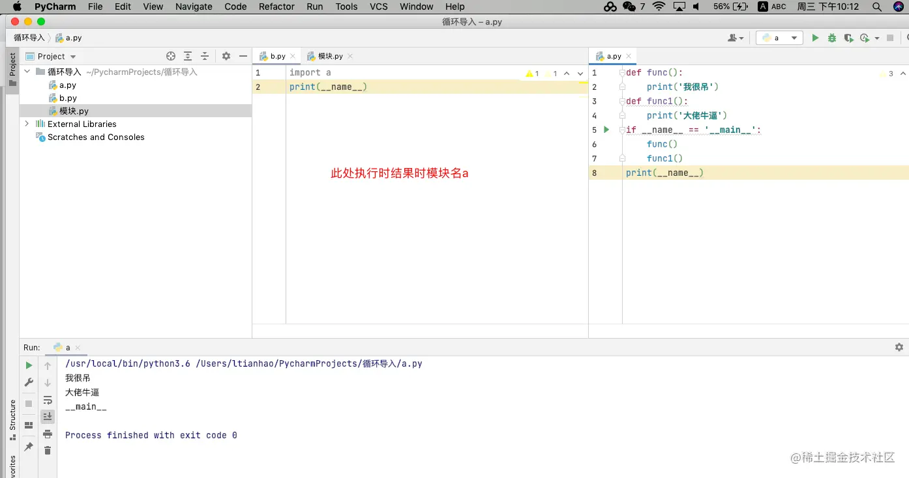
Task: Open the Refactor menu
Action: [276, 7]
